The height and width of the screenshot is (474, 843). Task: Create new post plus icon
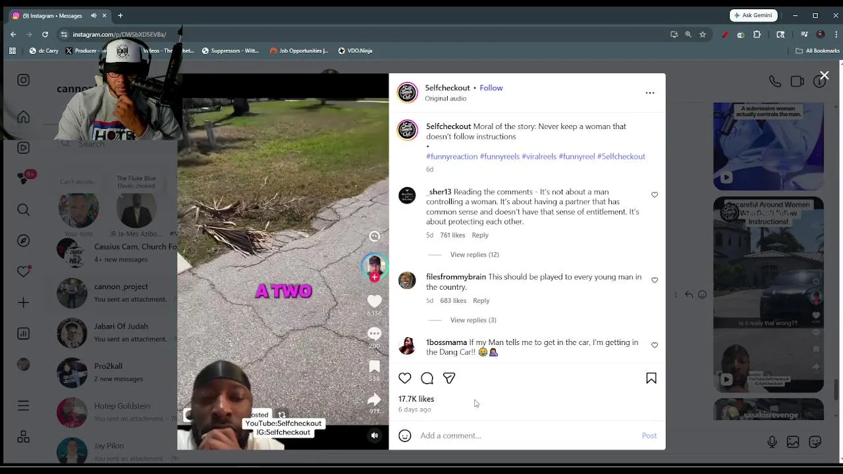(x=24, y=303)
